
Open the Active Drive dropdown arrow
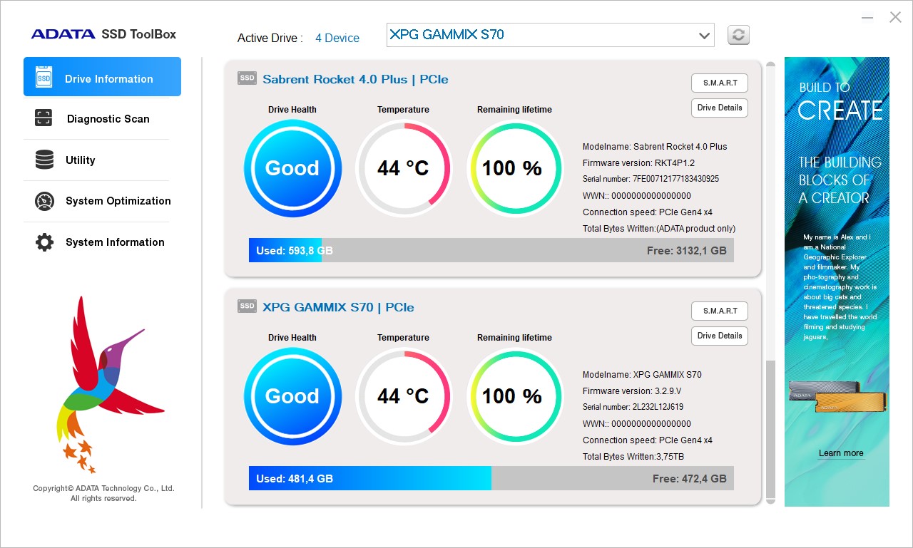pos(704,35)
